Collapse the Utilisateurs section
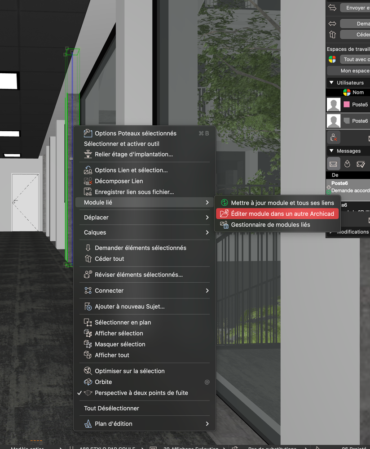Image resolution: width=370 pixels, height=449 pixels. [330, 82]
